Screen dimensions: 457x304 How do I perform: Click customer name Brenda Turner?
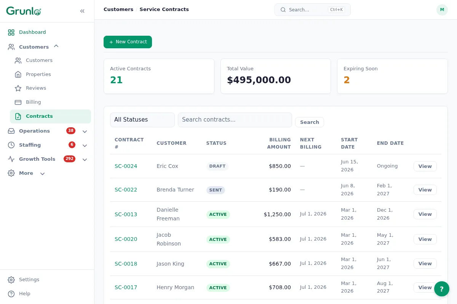point(175,190)
